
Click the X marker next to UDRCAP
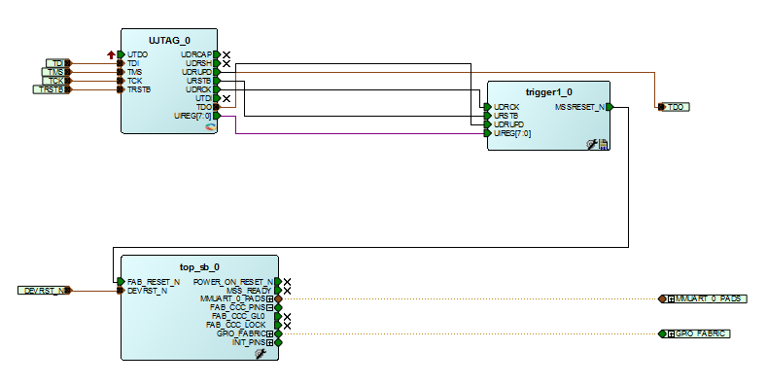point(227,54)
